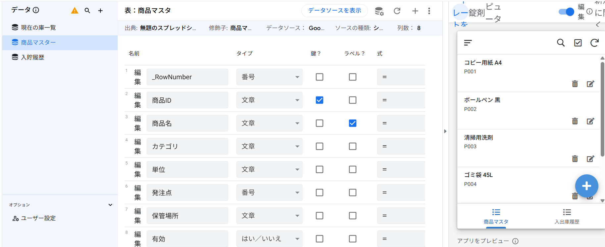Edit the 清掃用洗剤 item
Image resolution: width=605 pixels, height=247 pixels.
click(x=590, y=159)
